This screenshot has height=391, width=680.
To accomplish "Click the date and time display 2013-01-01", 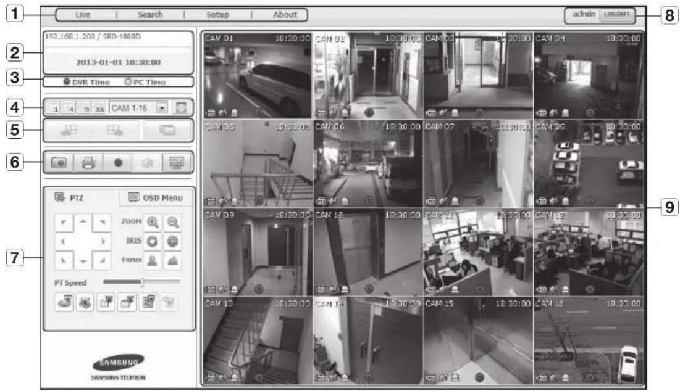I will tap(119, 62).
